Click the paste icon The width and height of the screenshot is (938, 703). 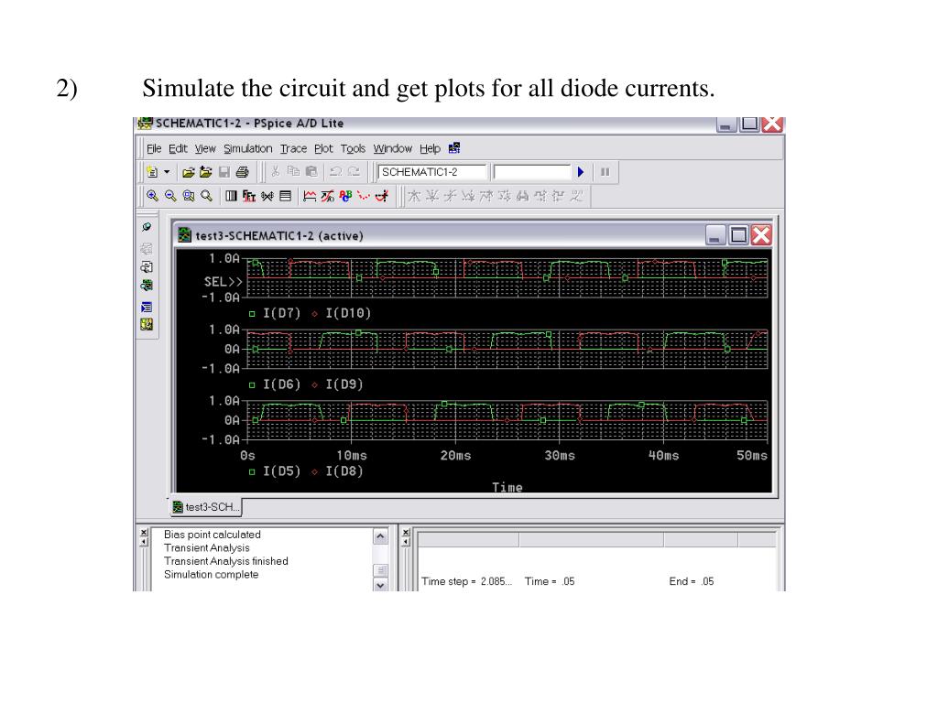(311, 172)
